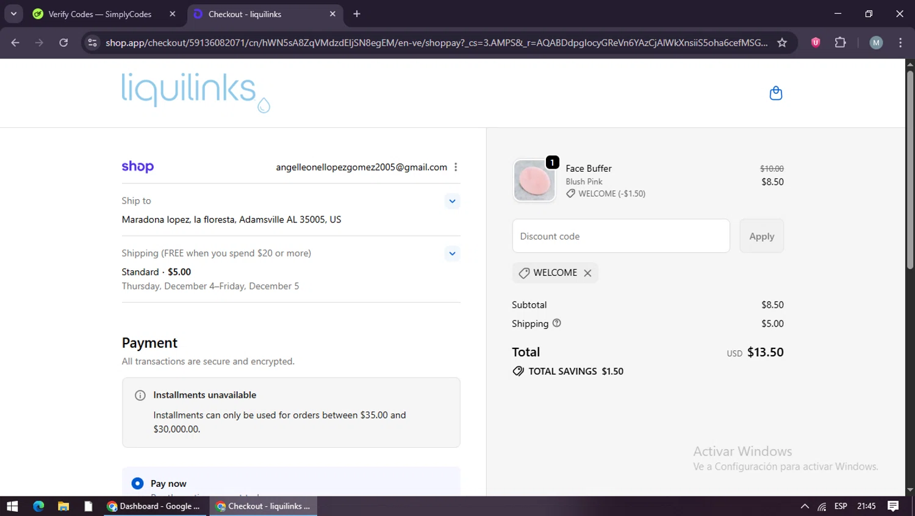Click the email angelleonellopezgomez2005@gmail.com
Viewport: 915px width, 516px height.
(361, 167)
